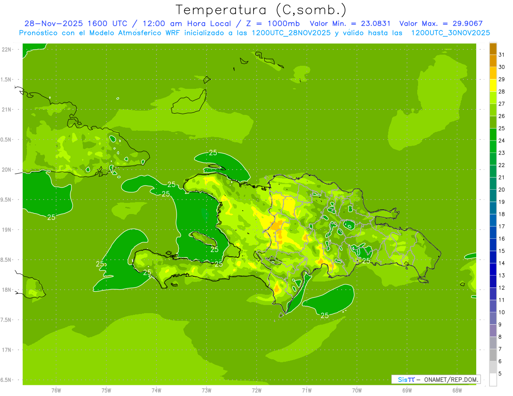Click the "Valor Min. = 23.0831" text
The height and width of the screenshot is (396, 513).
[350, 23]
